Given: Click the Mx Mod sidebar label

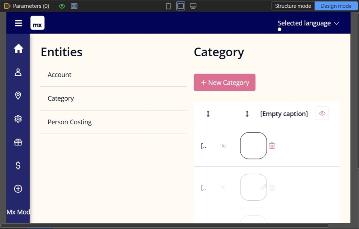Looking at the screenshot, I should [18, 212].
